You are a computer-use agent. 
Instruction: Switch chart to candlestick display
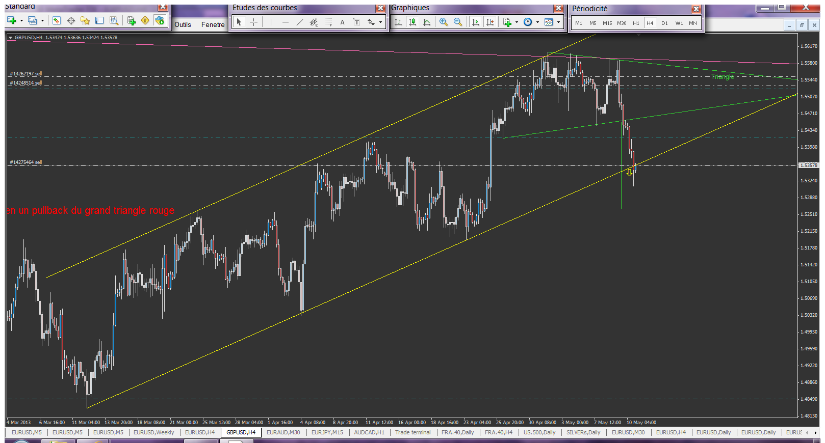pos(413,22)
